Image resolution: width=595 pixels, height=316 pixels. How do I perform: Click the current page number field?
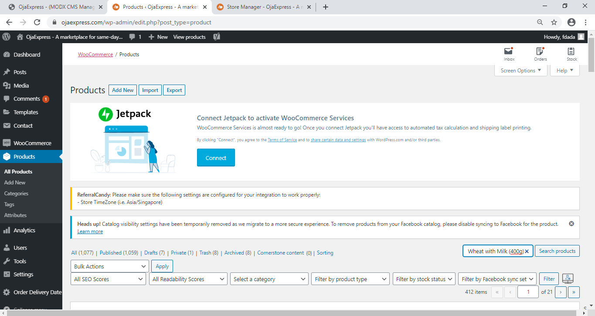(x=528, y=292)
